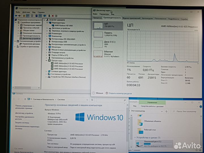Expand USB controllers (Контроллеры USB) category
Screen dimensions: 204x153
point(47,42)
